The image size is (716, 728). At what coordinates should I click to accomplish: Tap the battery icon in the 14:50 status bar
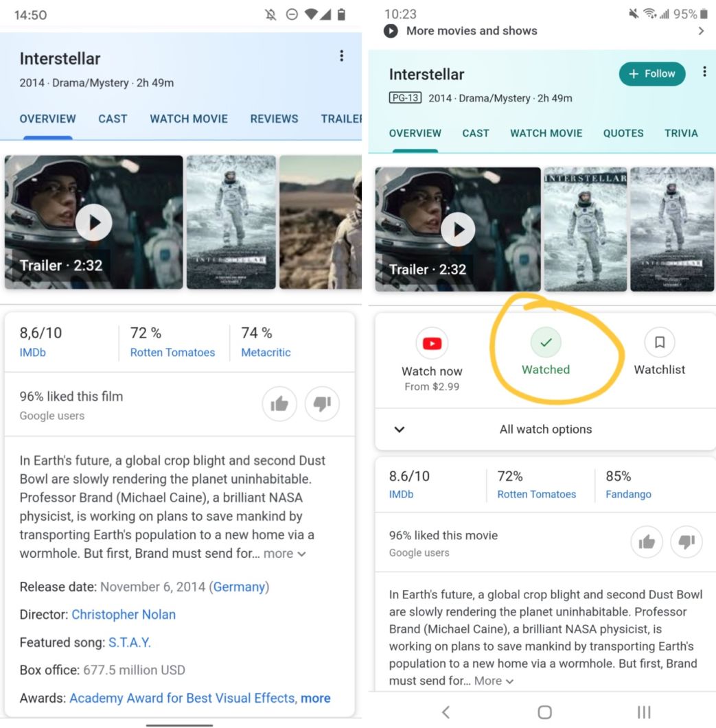pyautogui.click(x=341, y=15)
